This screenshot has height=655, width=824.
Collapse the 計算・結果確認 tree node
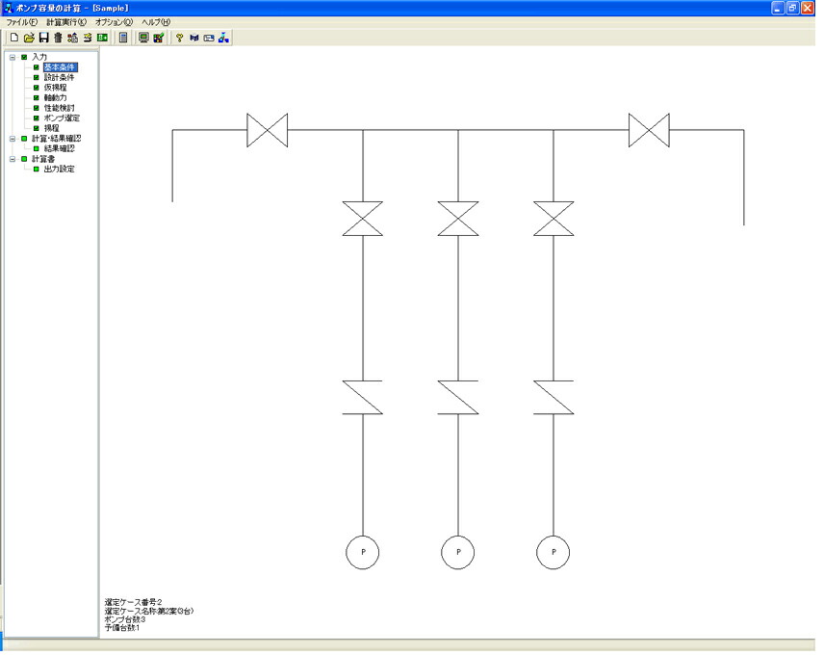pos(13,139)
